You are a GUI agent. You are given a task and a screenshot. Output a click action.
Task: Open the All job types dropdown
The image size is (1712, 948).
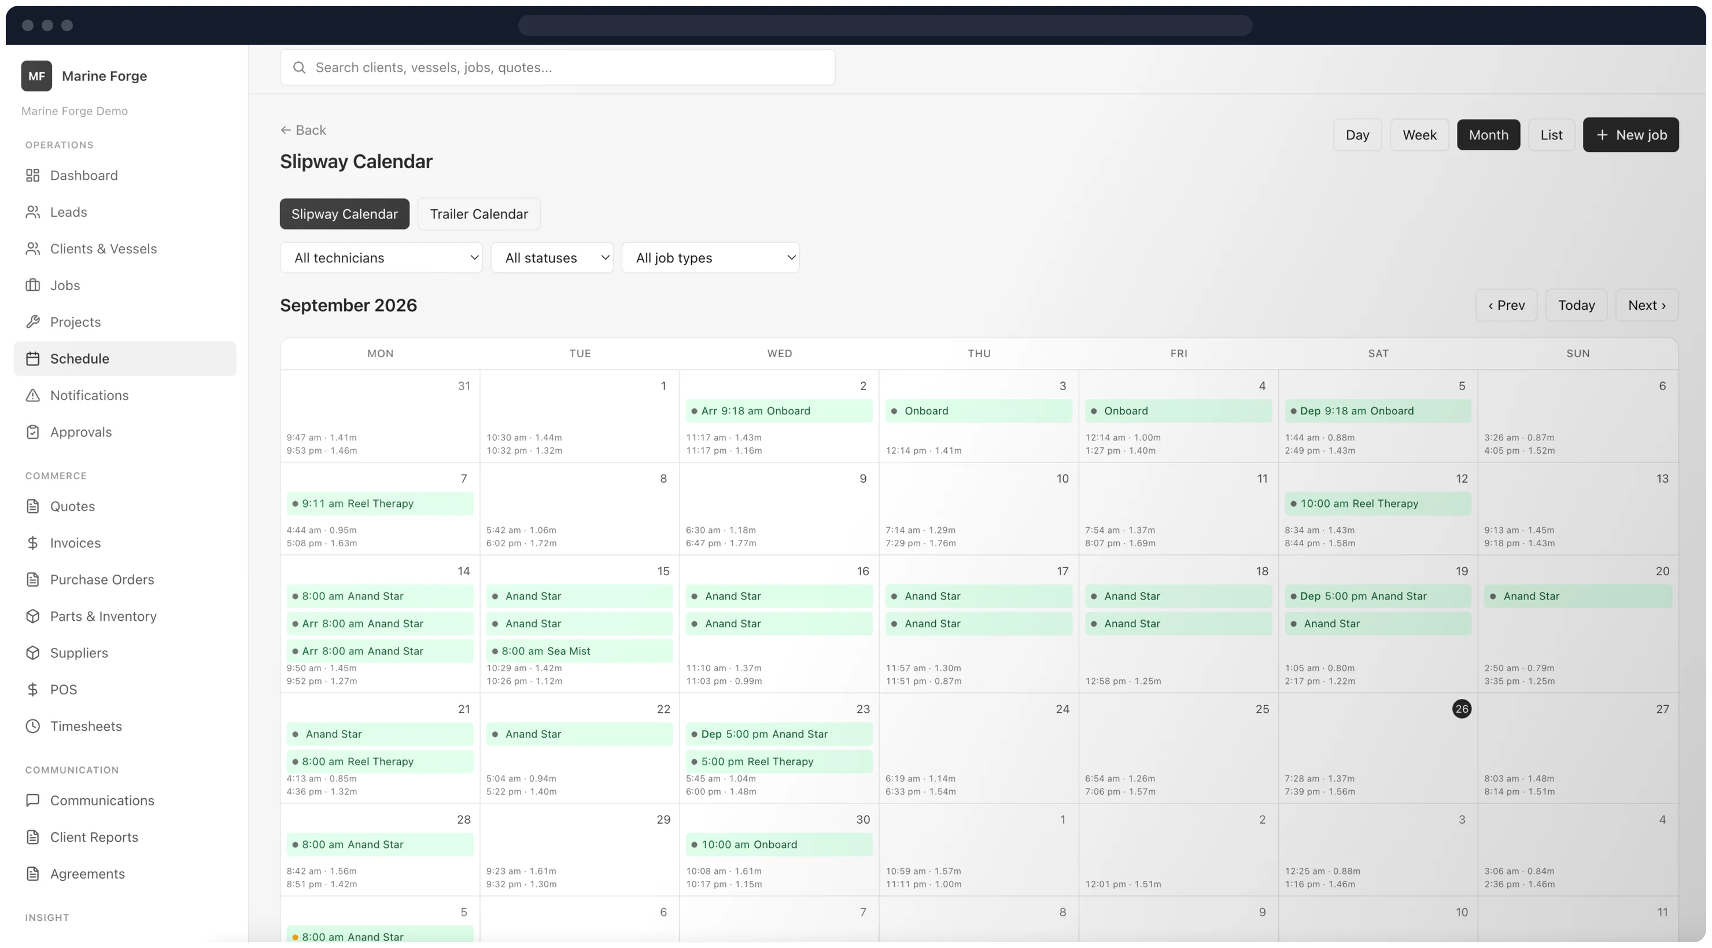[x=710, y=258]
